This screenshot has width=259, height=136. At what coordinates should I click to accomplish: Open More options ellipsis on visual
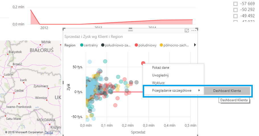(194, 31)
